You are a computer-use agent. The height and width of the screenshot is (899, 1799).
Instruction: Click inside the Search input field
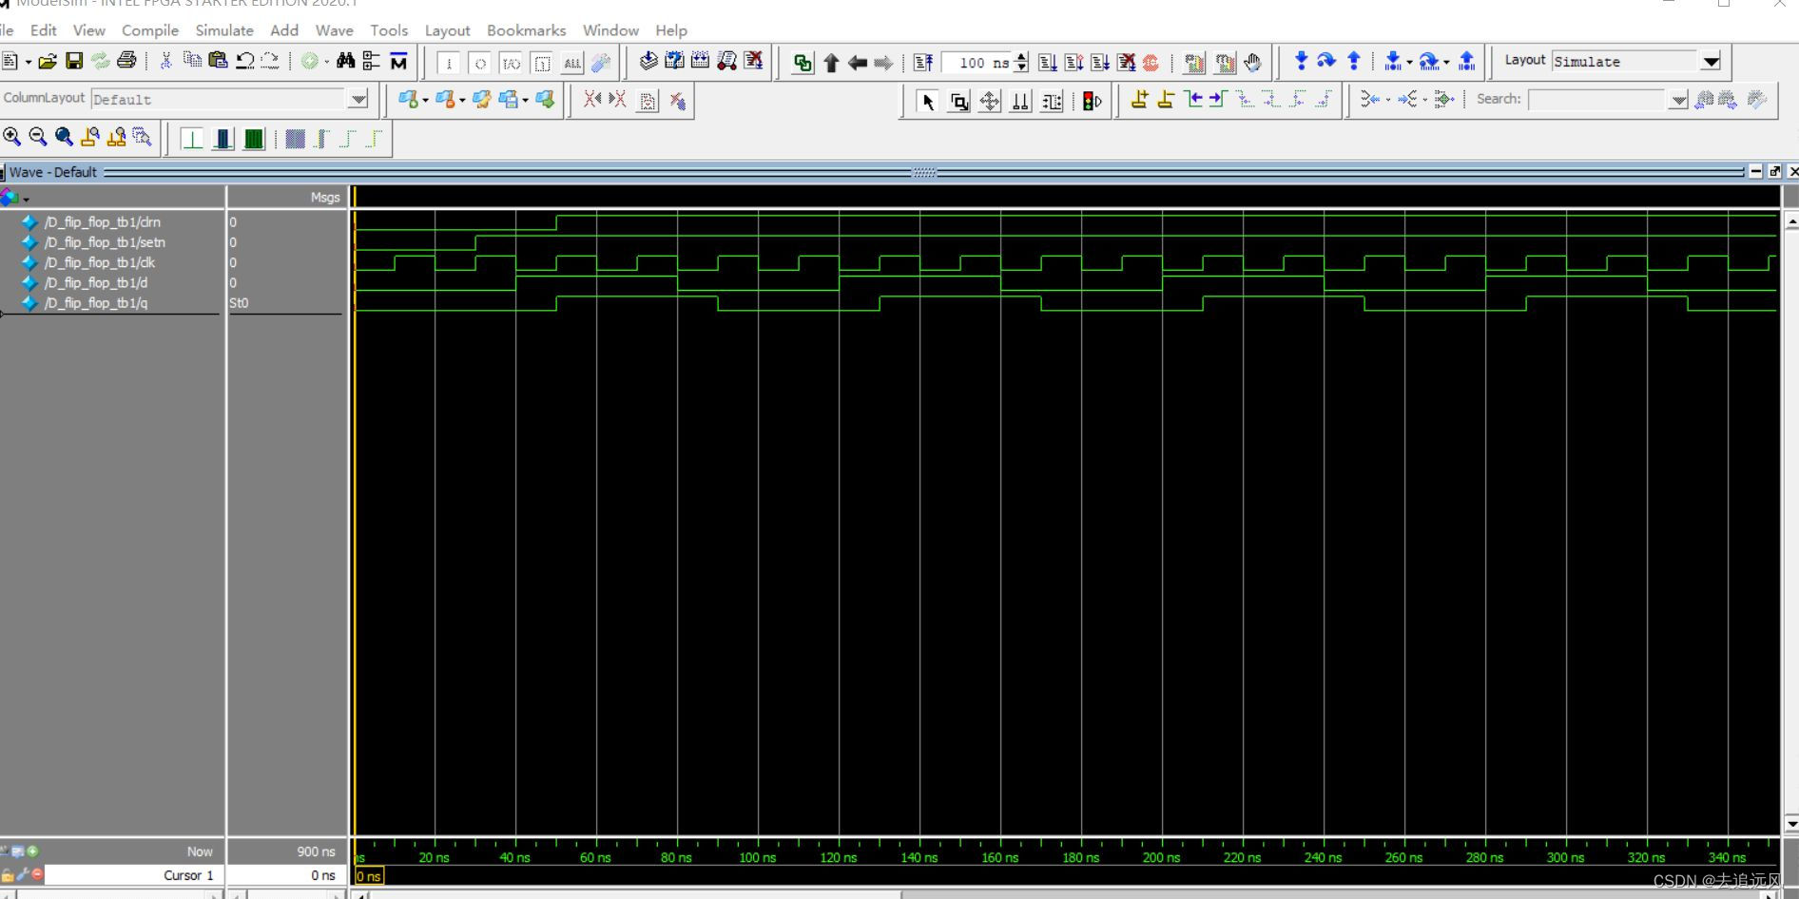pyautogui.click(x=1596, y=100)
